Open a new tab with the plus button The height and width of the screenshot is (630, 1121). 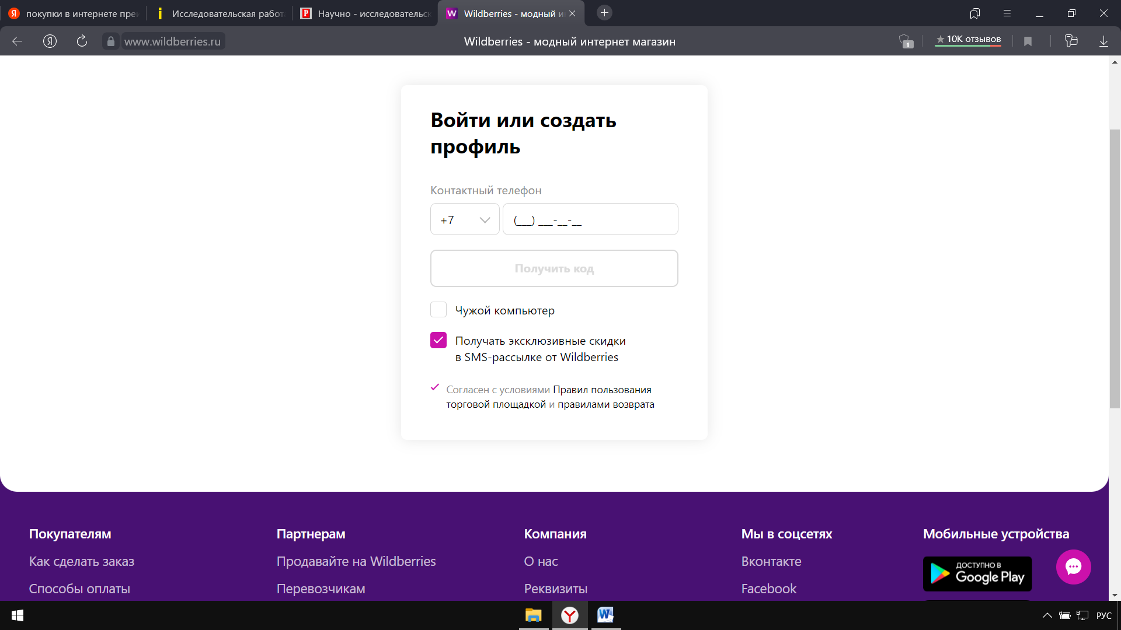[604, 13]
